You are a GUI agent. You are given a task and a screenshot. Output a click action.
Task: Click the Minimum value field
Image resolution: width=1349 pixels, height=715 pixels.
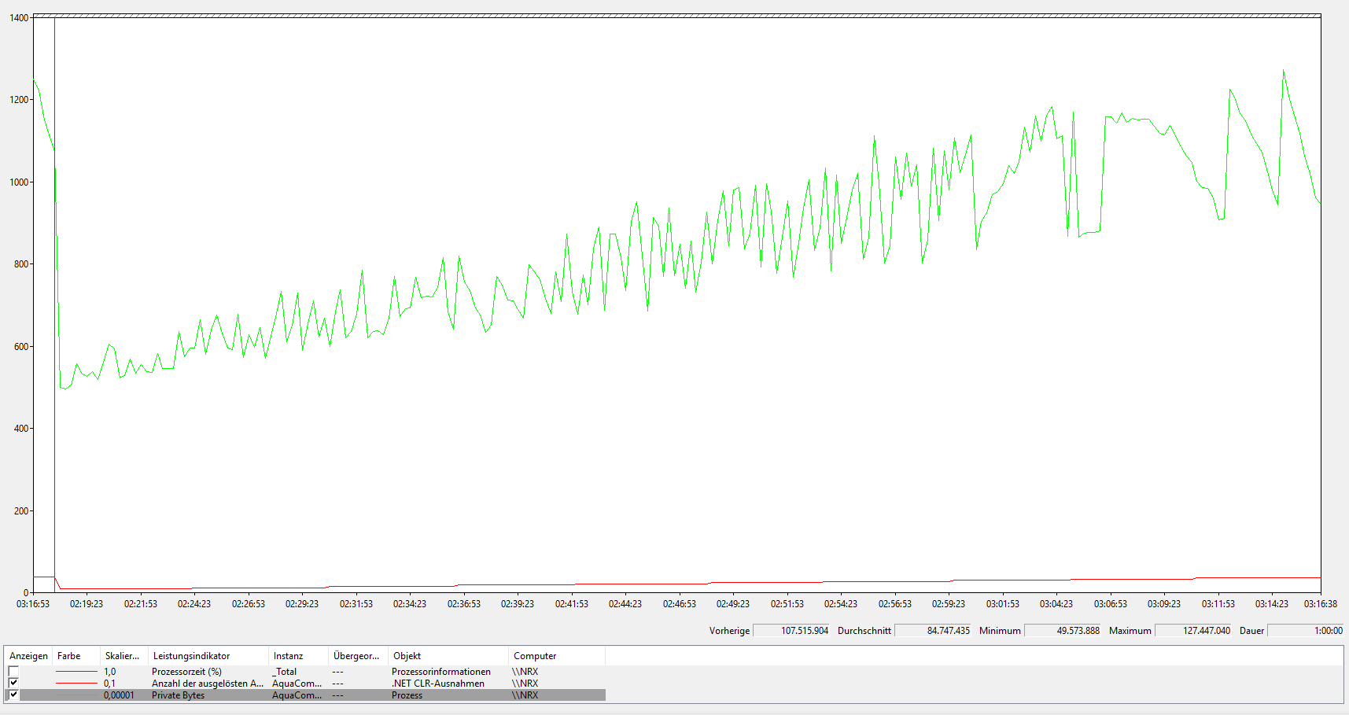[x=1063, y=631]
